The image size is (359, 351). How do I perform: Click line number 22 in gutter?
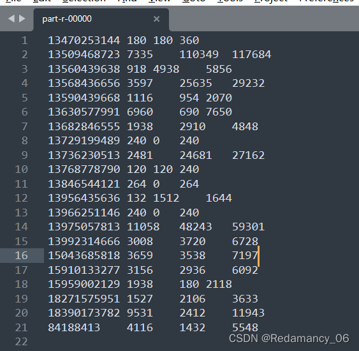[x=21, y=341]
